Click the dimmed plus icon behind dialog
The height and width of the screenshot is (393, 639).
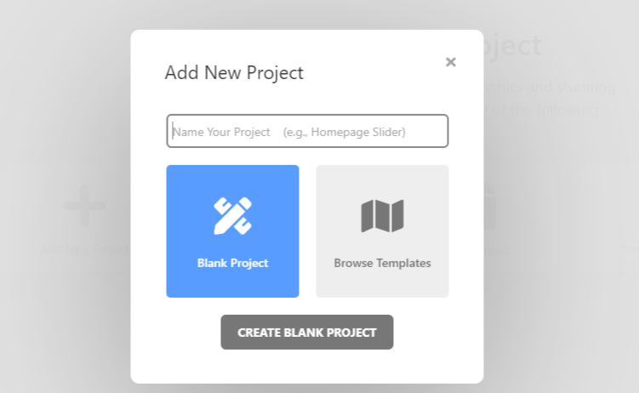(85, 206)
